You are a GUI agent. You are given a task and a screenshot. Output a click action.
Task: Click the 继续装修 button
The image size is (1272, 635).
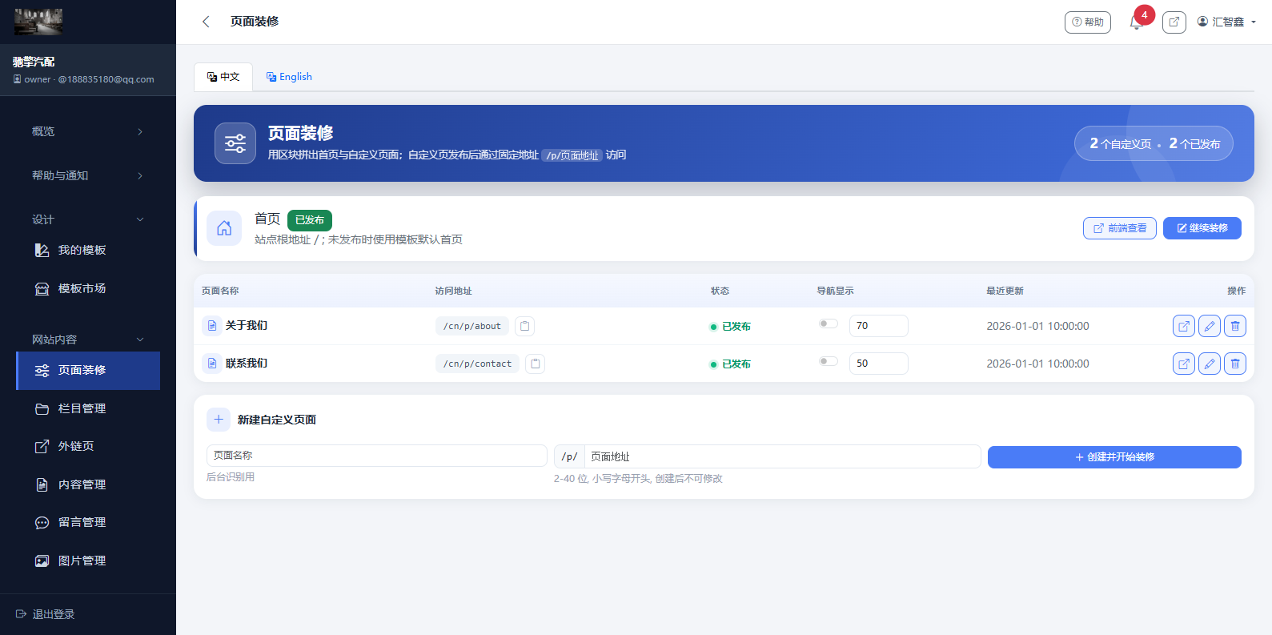pyautogui.click(x=1202, y=228)
